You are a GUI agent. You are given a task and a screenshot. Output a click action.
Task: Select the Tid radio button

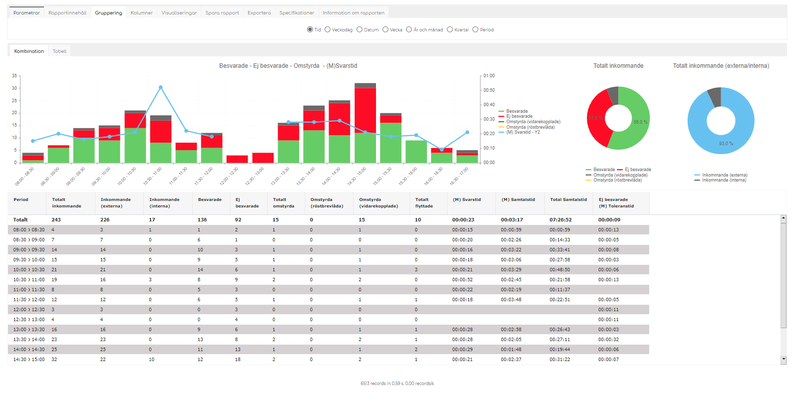point(310,29)
